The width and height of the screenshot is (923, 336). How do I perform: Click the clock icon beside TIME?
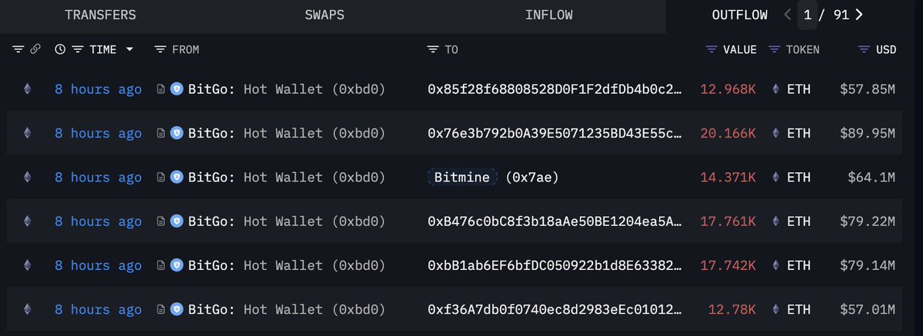(x=61, y=49)
